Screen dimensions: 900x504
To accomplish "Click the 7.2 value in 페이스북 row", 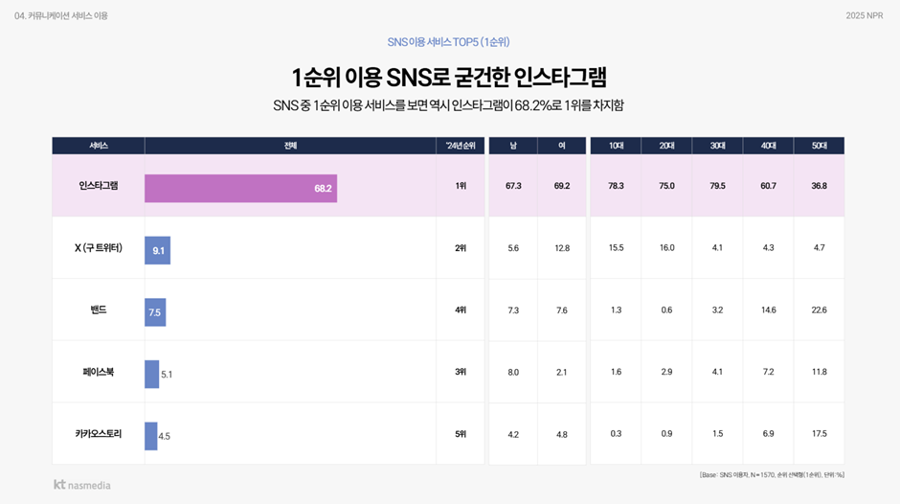I will point(768,372).
